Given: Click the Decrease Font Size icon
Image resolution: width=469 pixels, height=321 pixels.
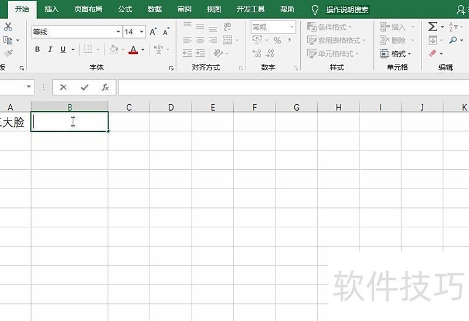Looking at the screenshot, I should point(166,32).
